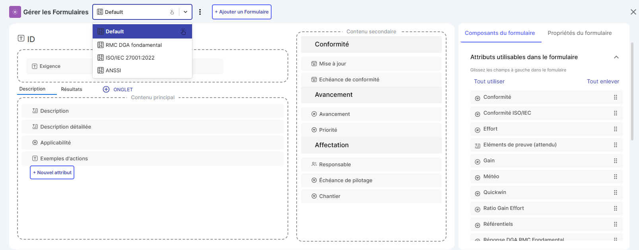Click the hand pointer icon in the highlighted Default option

(x=183, y=31)
